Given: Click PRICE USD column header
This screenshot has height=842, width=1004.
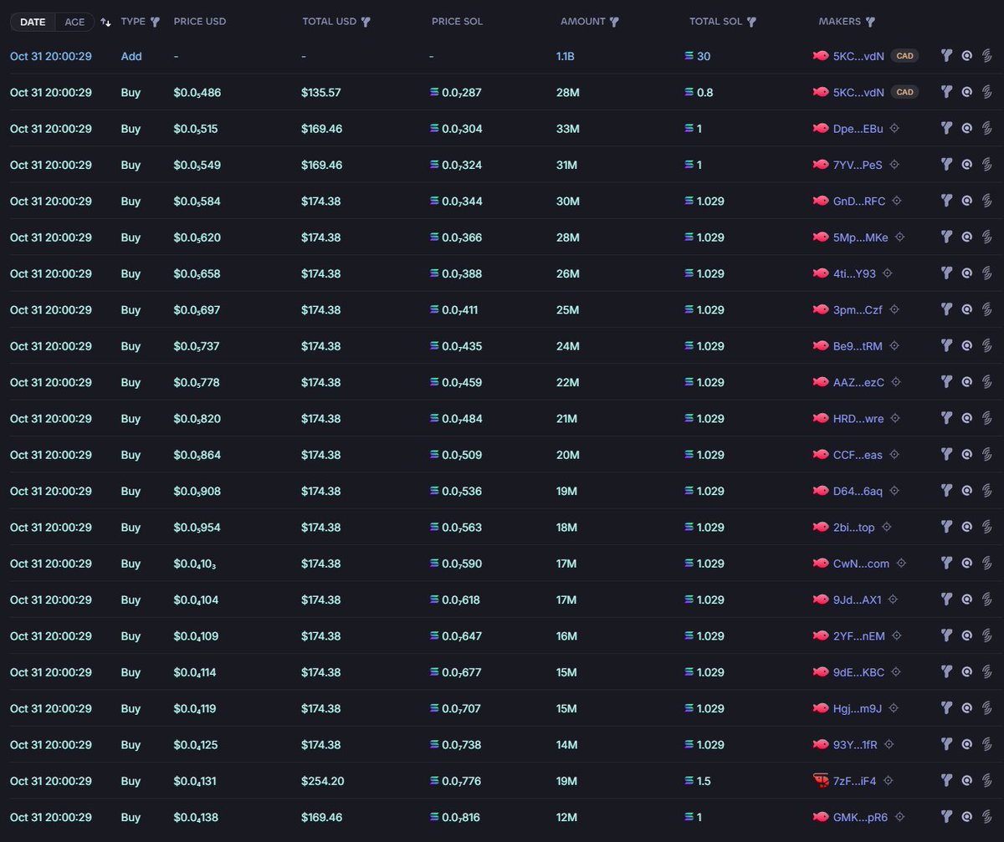Looking at the screenshot, I should (x=200, y=22).
